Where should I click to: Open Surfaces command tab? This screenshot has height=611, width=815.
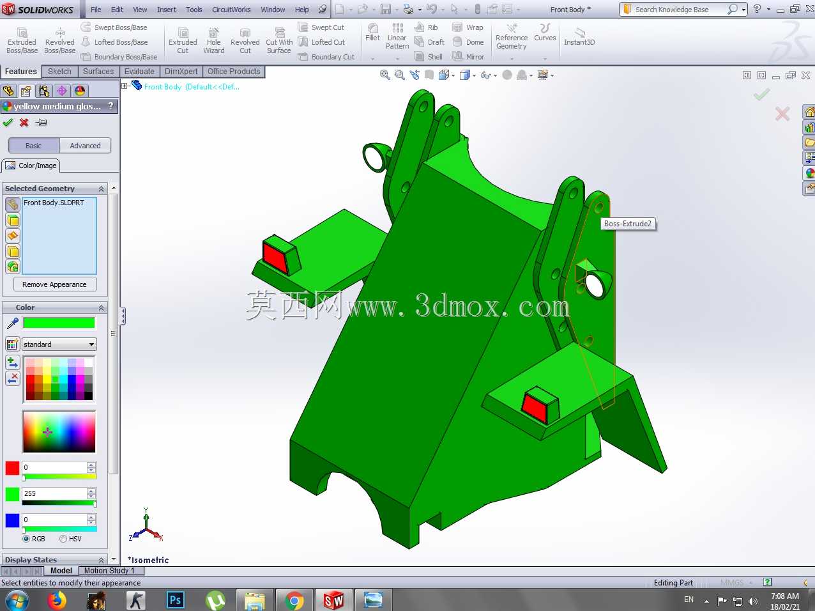coord(98,72)
